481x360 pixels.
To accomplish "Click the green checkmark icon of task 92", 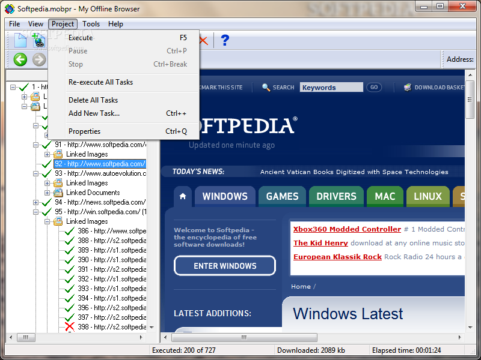I will pyautogui.click(x=47, y=164).
